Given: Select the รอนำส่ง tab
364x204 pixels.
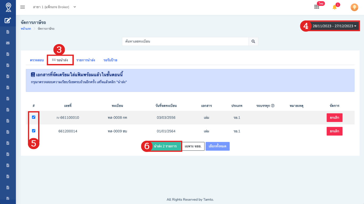Looking at the screenshot, I should [x=60, y=60].
